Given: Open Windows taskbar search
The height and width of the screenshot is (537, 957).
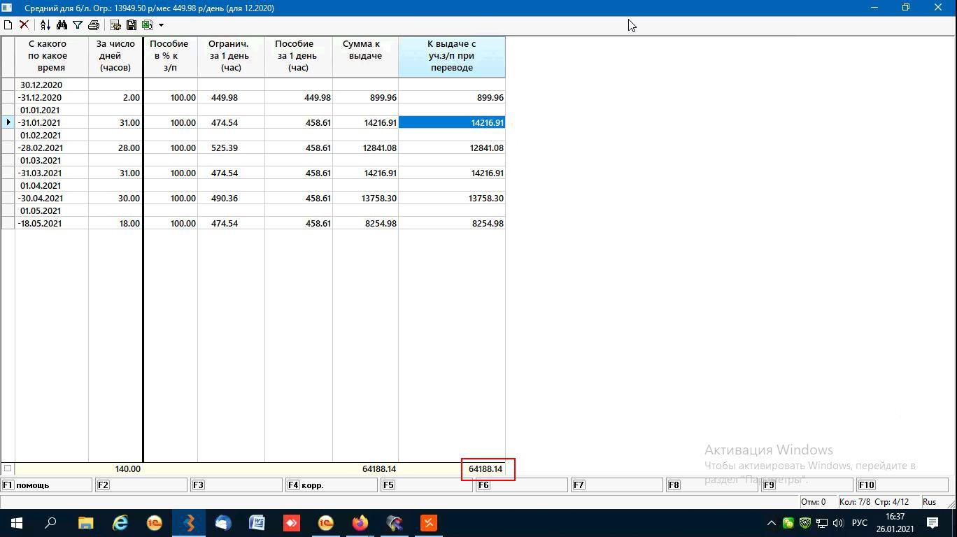Looking at the screenshot, I should point(50,522).
